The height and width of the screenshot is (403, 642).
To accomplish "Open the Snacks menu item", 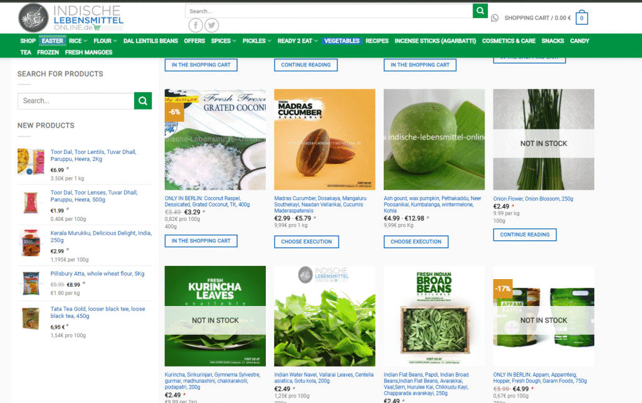I will coord(553,41).
